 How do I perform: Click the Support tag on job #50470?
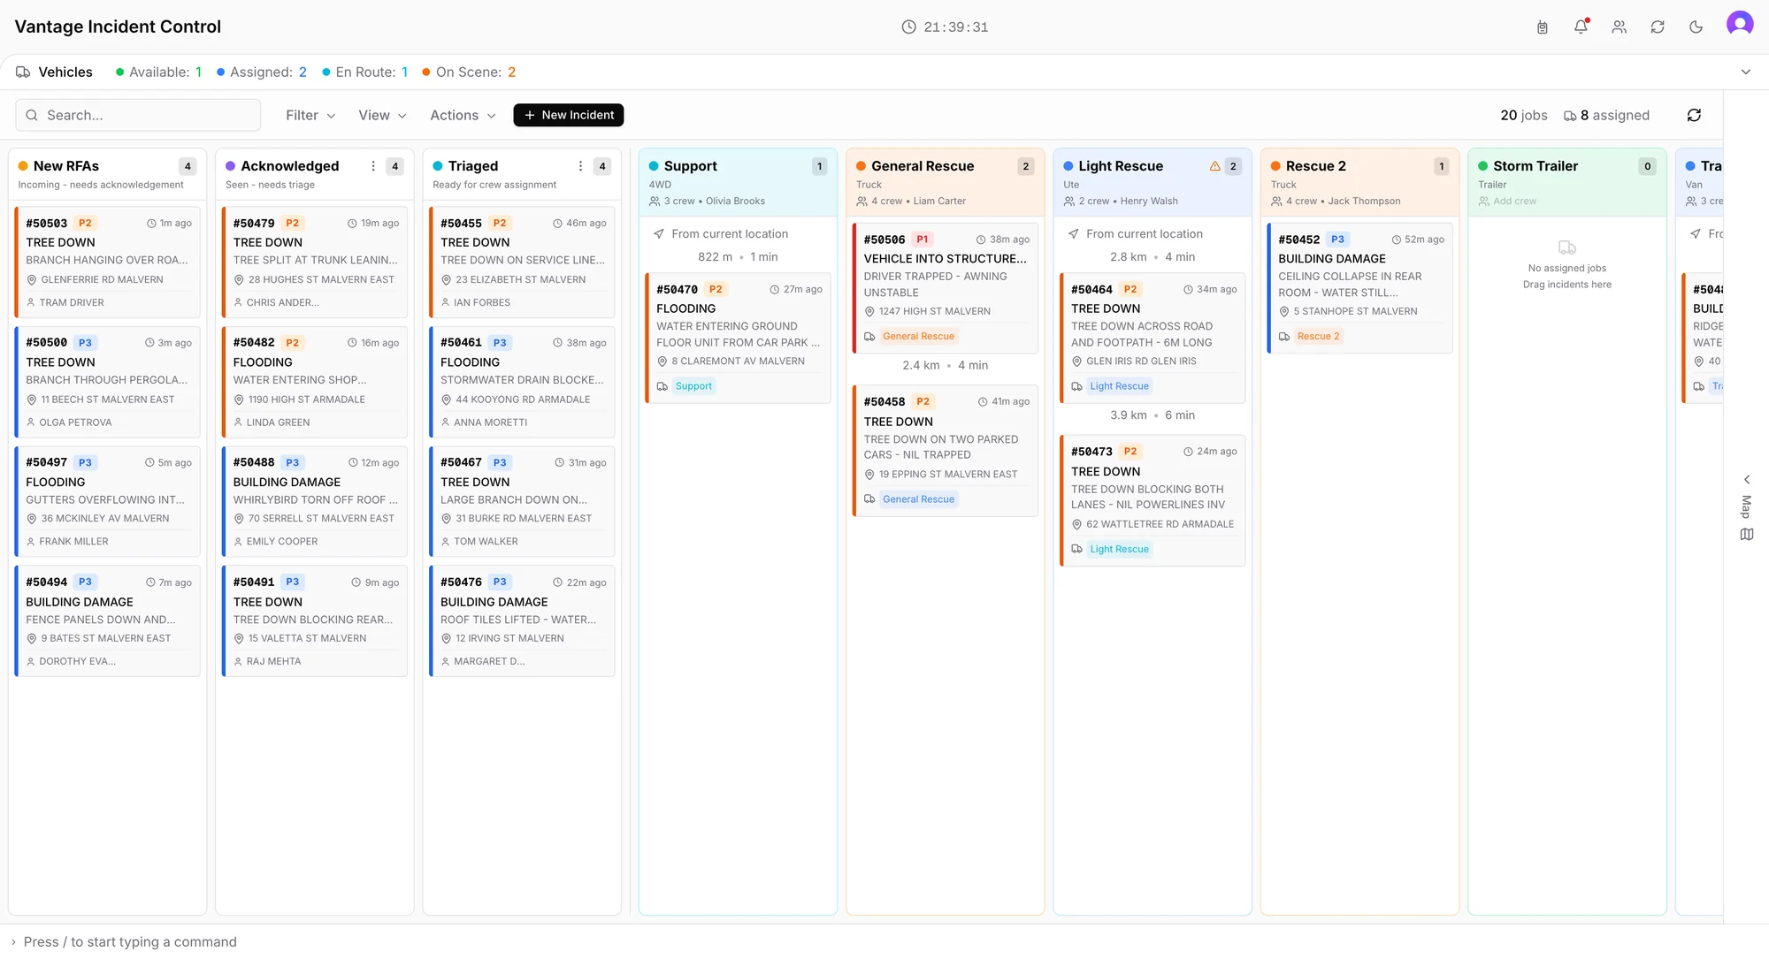pyautogui.click(x=693, y=386)
